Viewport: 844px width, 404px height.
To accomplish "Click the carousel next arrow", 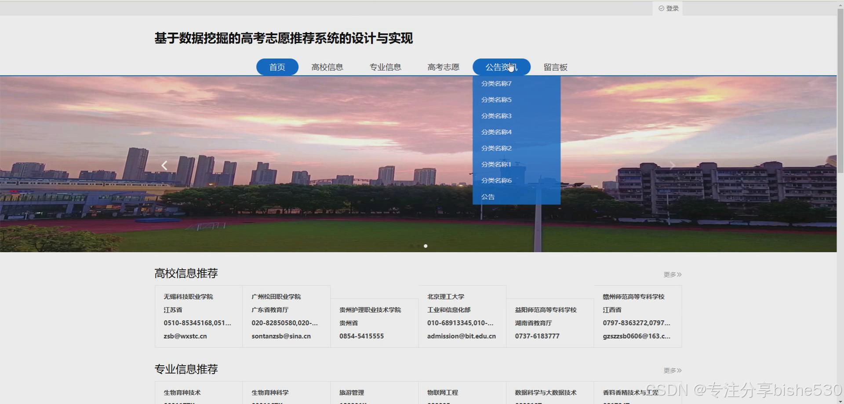I will (672, 165).
